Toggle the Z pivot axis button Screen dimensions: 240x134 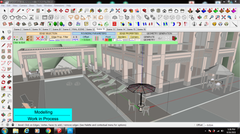point(113,40)
